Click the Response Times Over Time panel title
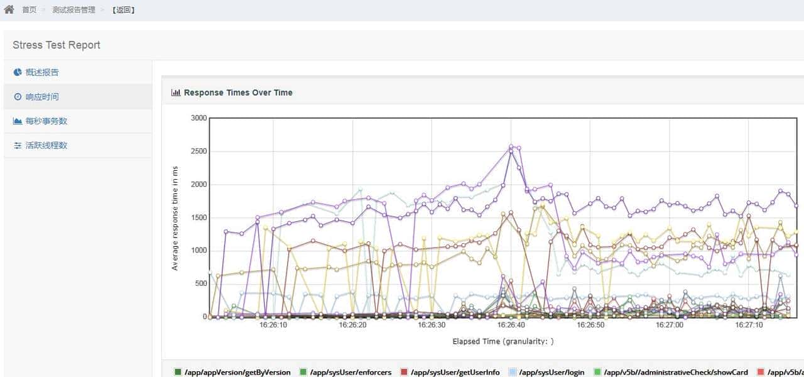Image resolution: width=804 pixels, height=377 pixels. [238, 92]
